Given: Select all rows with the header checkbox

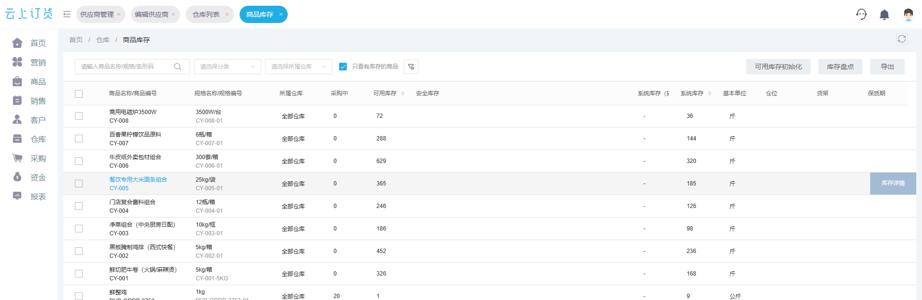Looking at the screenshot, I should (79, 94).
